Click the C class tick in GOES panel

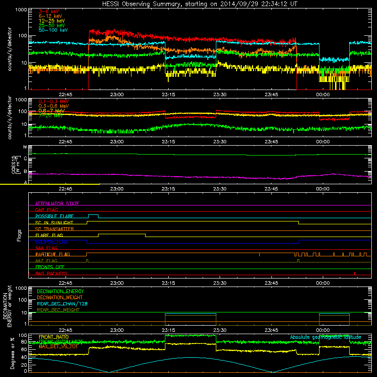click(25, 158)
